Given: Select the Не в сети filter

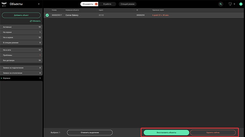Looking at the screenshot, I should coord(21,50).
